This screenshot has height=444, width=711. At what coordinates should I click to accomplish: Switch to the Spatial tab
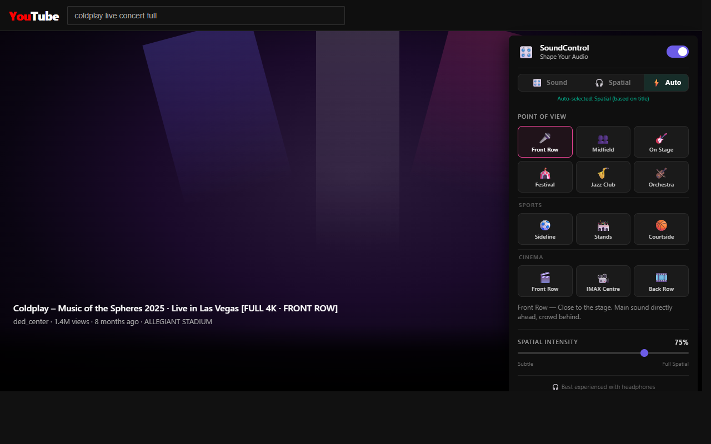click(x=613, y=83)
